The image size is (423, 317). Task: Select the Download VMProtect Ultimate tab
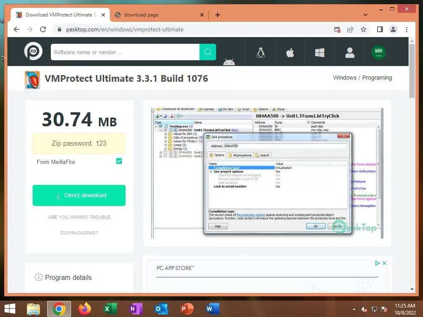pos(60,15)
